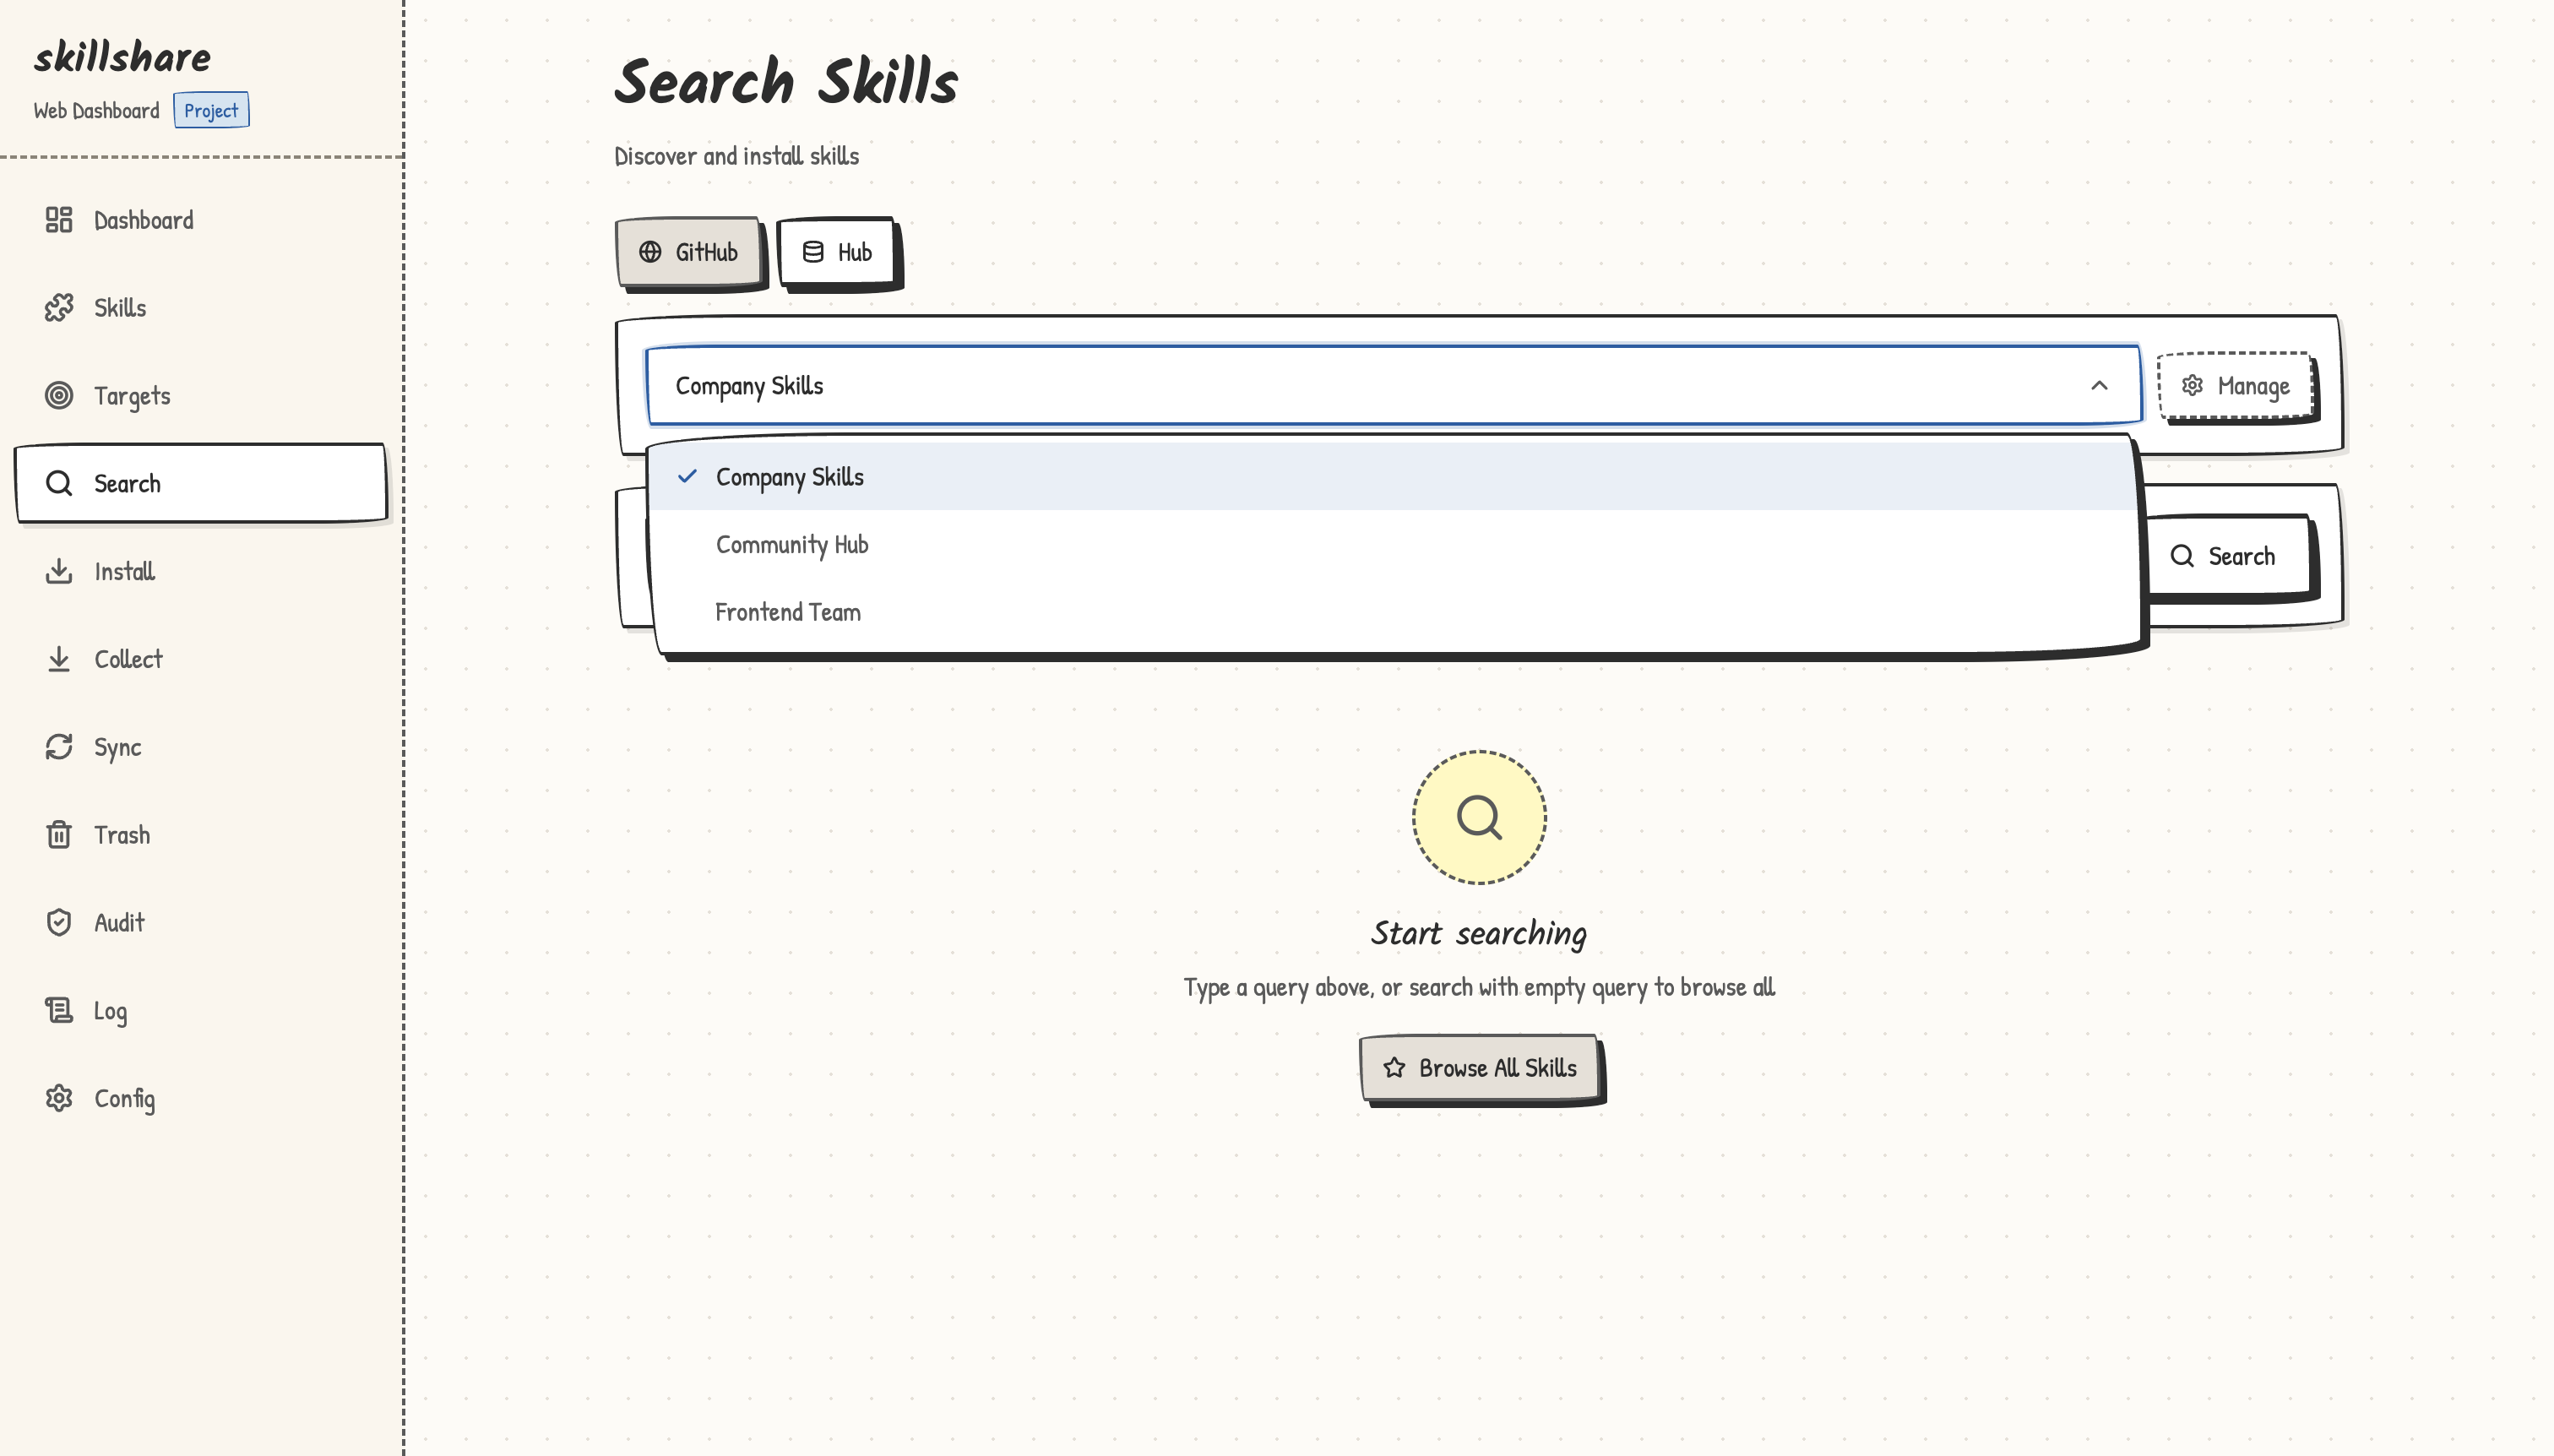The height and width of the screenshot is (1456, 2554).
Task: Click the Project badge in header
Action: pos(211,110)
